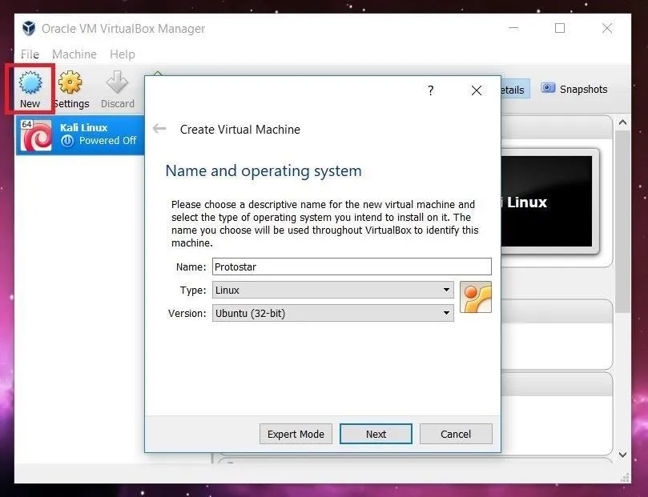The width and height of the screenshot is (648, 497).
Task: Click the Powered Off status icon
Action: 67,141
